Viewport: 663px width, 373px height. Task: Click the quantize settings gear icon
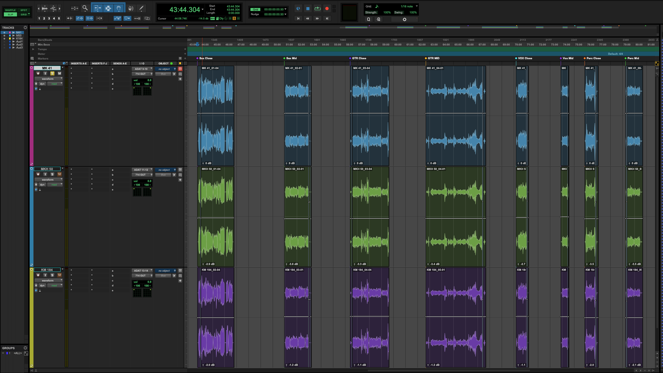pyautogui.click(x=404, y=19)
